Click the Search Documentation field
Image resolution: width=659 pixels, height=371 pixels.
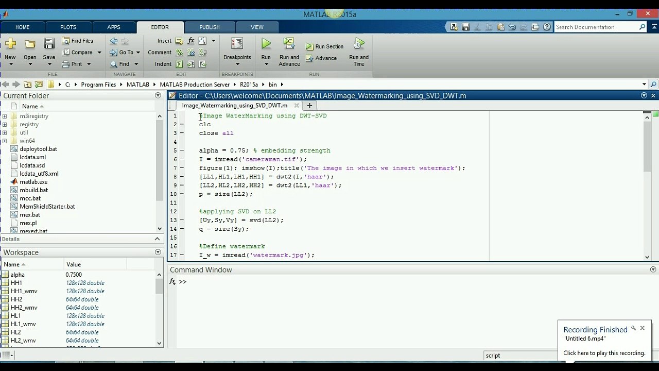click(596, 27)
